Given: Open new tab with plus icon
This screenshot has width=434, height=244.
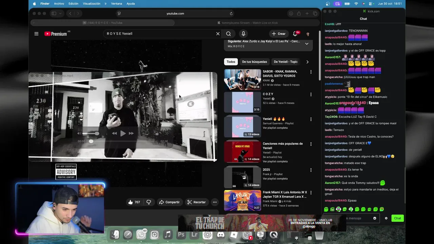Looking at the screenshot, I should 307,14.
